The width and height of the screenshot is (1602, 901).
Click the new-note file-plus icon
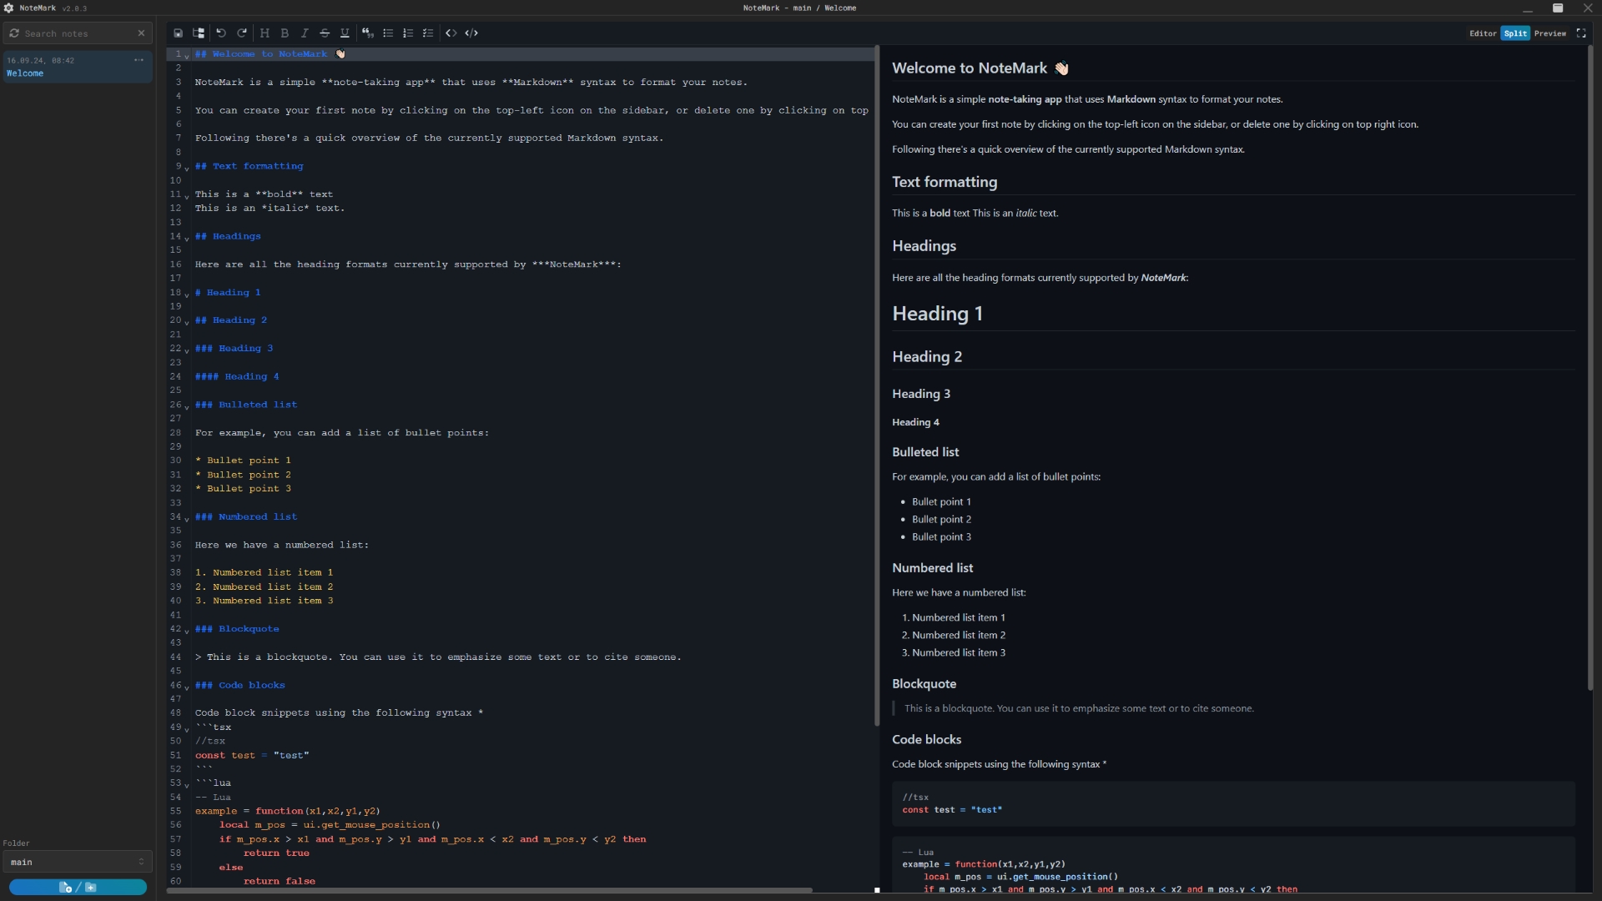[x=65, y=887]
